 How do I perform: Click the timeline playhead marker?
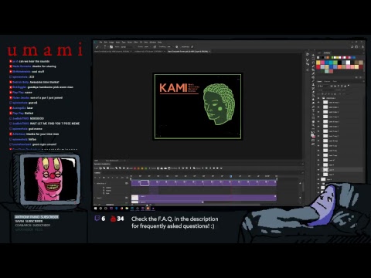230,176
